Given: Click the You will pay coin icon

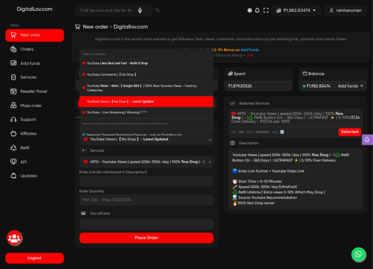Looking at the screenshot, I should (x=83, y=213).
